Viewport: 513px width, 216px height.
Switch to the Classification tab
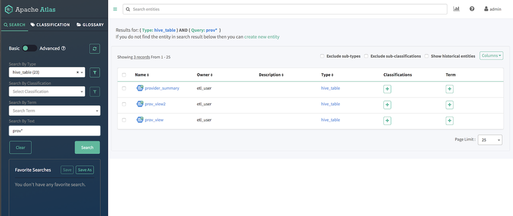pos(50,25)
